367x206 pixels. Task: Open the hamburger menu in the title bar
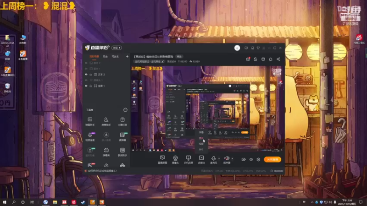pyautogui.click(x=264, y=48)
